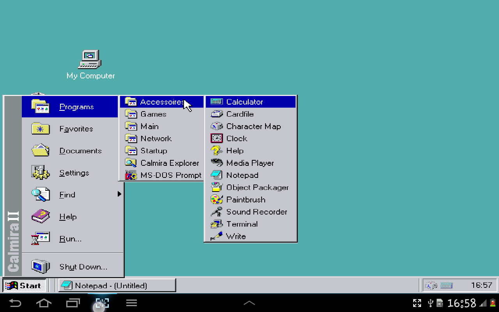
Task: Open My Computer desktop icon
Action: click(90, 60)
